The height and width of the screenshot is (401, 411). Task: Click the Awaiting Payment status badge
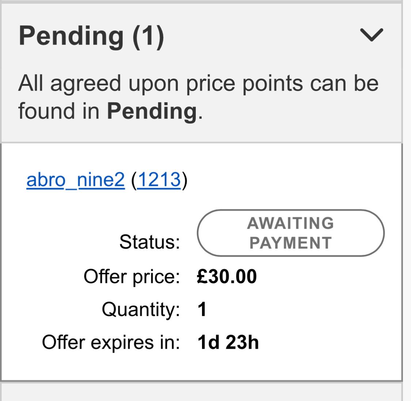tap(290, 233)
